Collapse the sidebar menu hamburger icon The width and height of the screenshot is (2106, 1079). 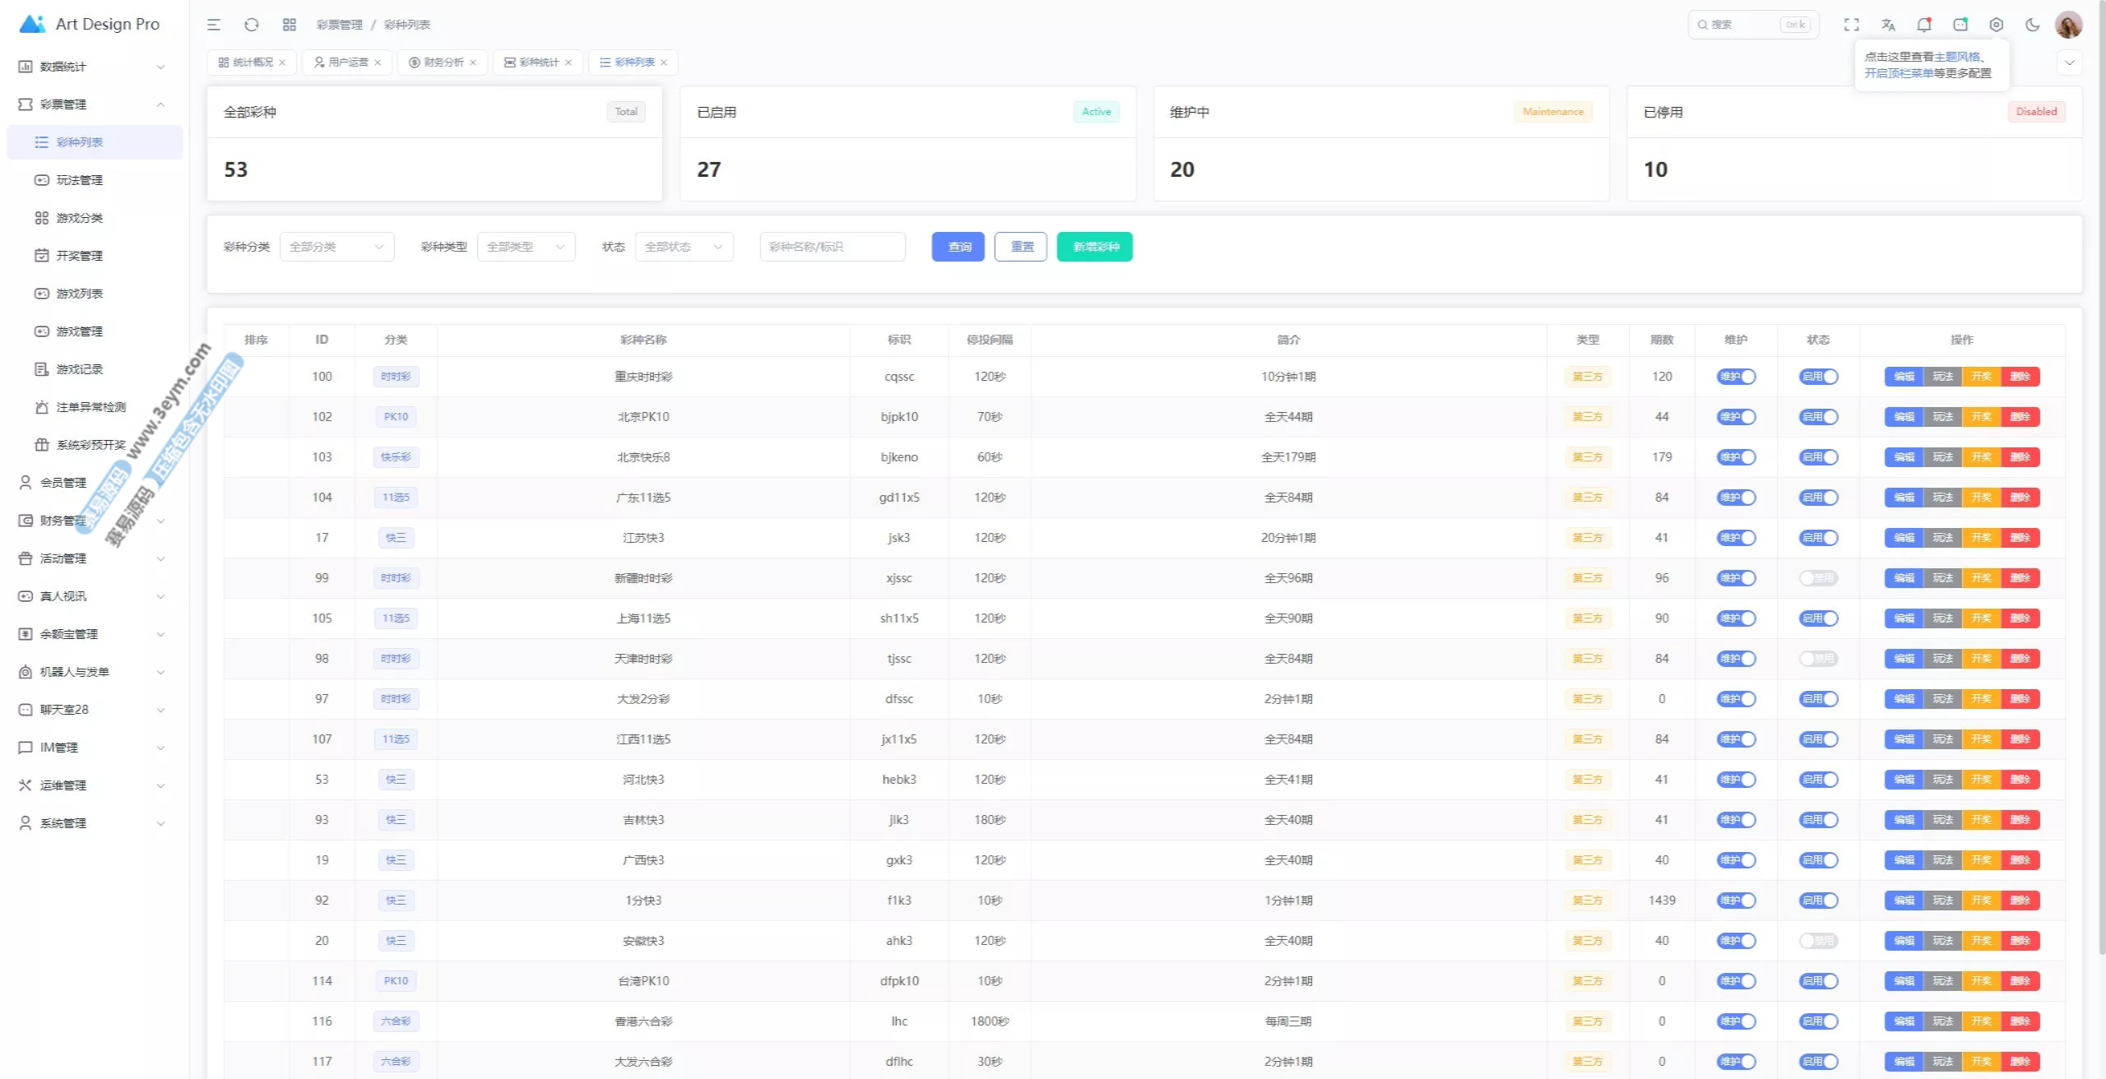214,25
